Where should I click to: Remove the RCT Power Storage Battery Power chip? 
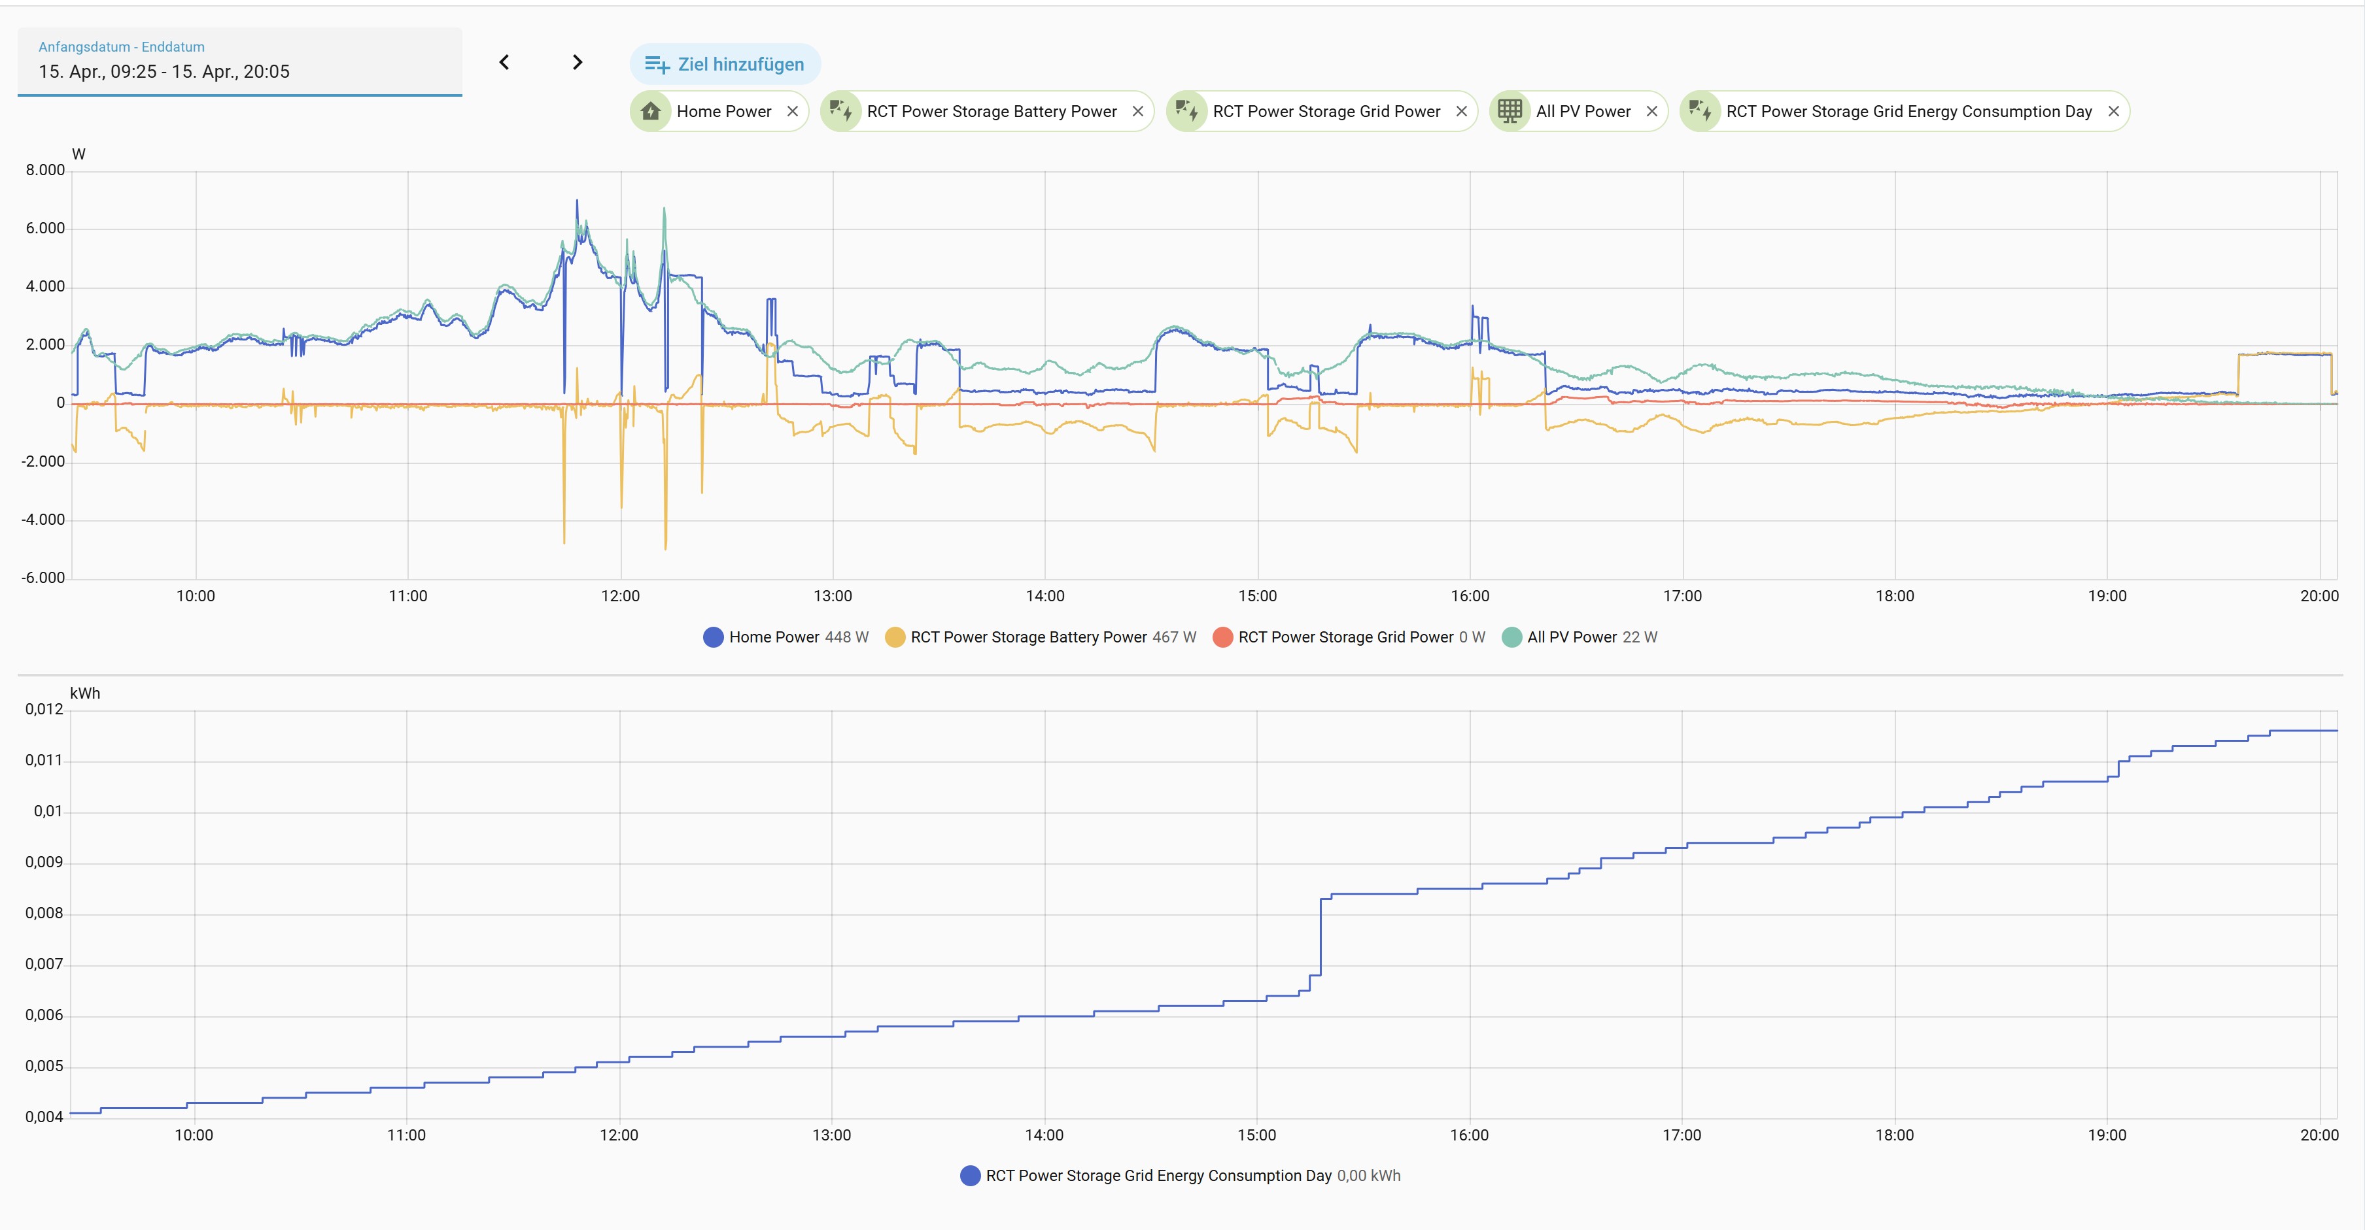pos(1137,112)
